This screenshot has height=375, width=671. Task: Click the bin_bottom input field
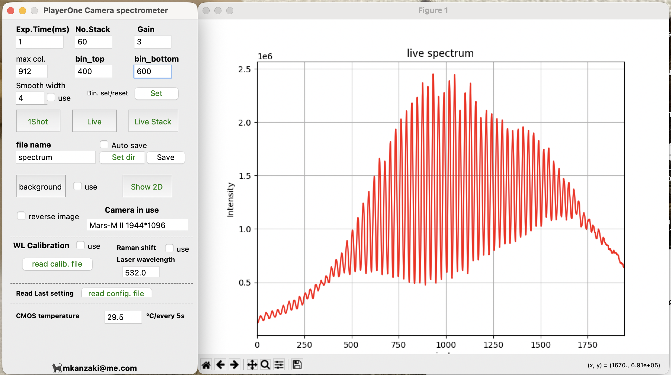pos(152,71)
